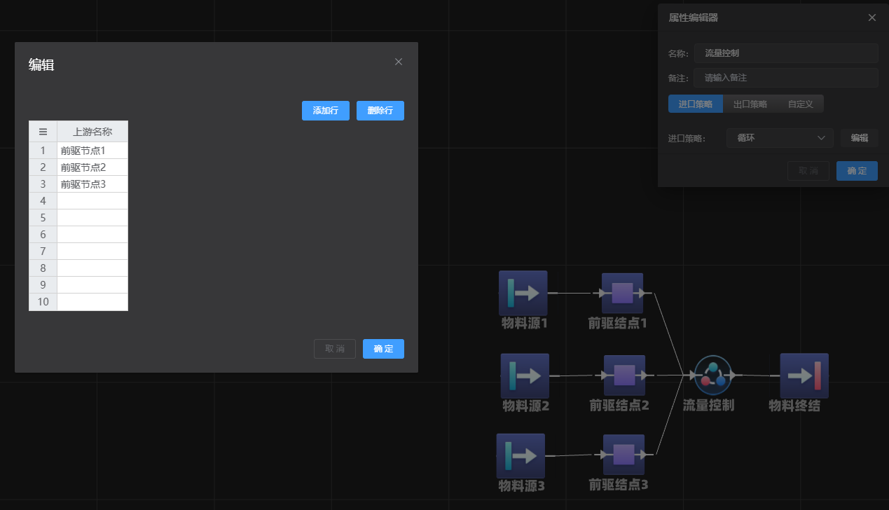
Task: Click the 物料源1 source node icon
Action: 523,293
